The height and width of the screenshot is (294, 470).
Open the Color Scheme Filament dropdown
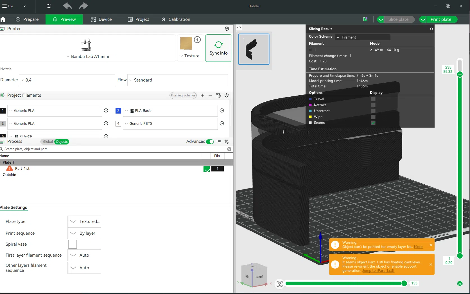pos(362,37)
